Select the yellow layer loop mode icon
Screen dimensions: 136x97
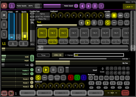108,23
